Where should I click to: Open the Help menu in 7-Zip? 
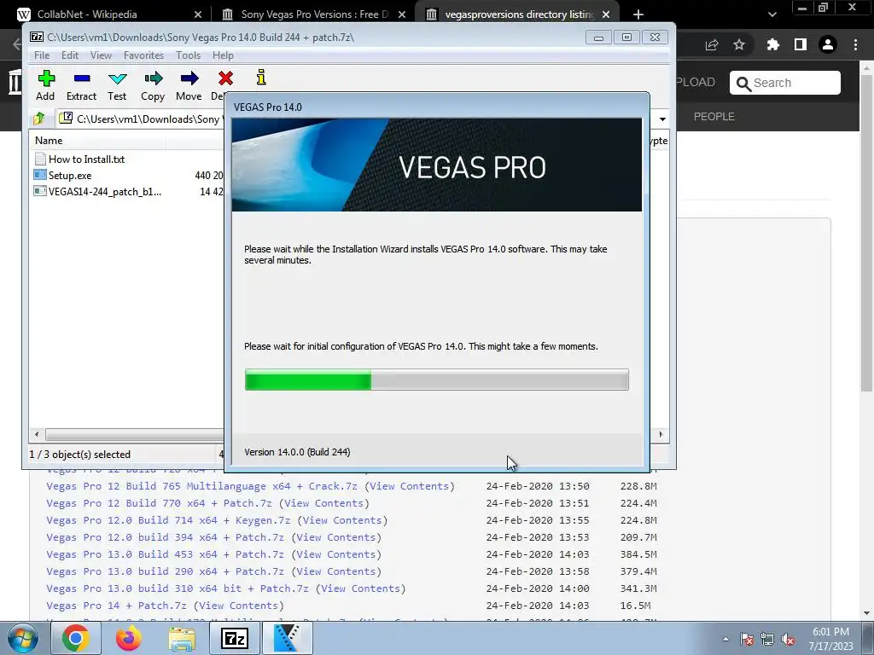point(223,55)
